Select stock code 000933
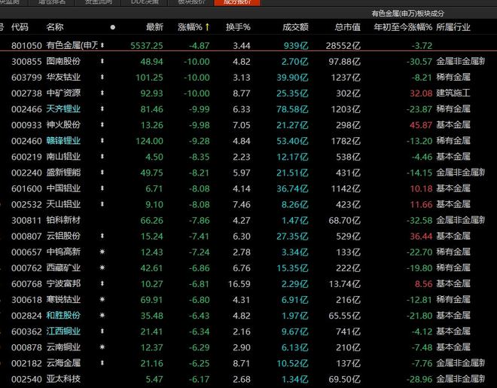The height and width of the screenshot is (388, 497). point(26,125)
